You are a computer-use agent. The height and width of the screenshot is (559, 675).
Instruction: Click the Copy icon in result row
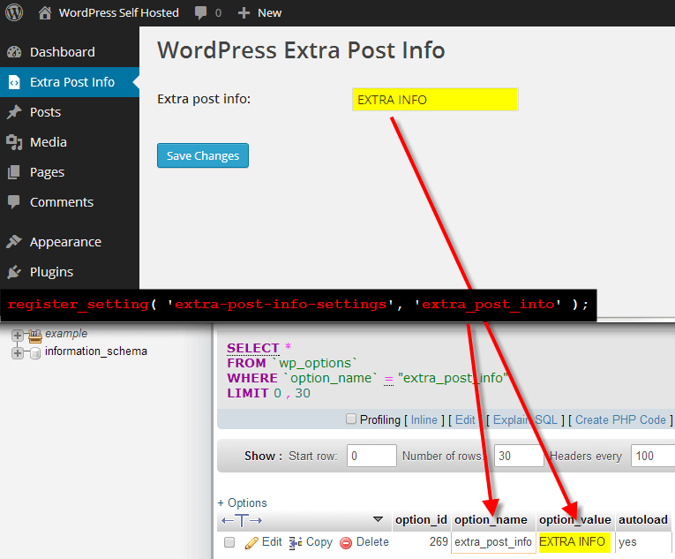click(296, 542)
